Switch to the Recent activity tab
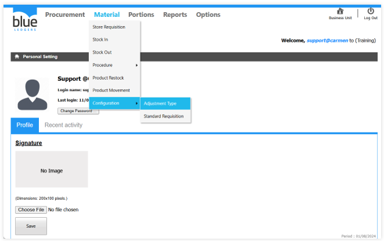 click(x=63, y=125)
